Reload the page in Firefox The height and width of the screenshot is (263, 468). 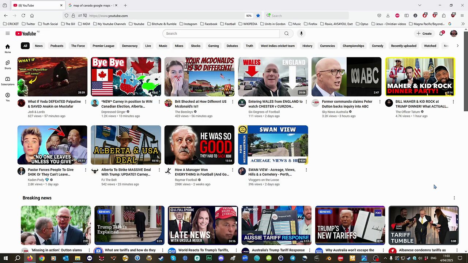(23, 16)
